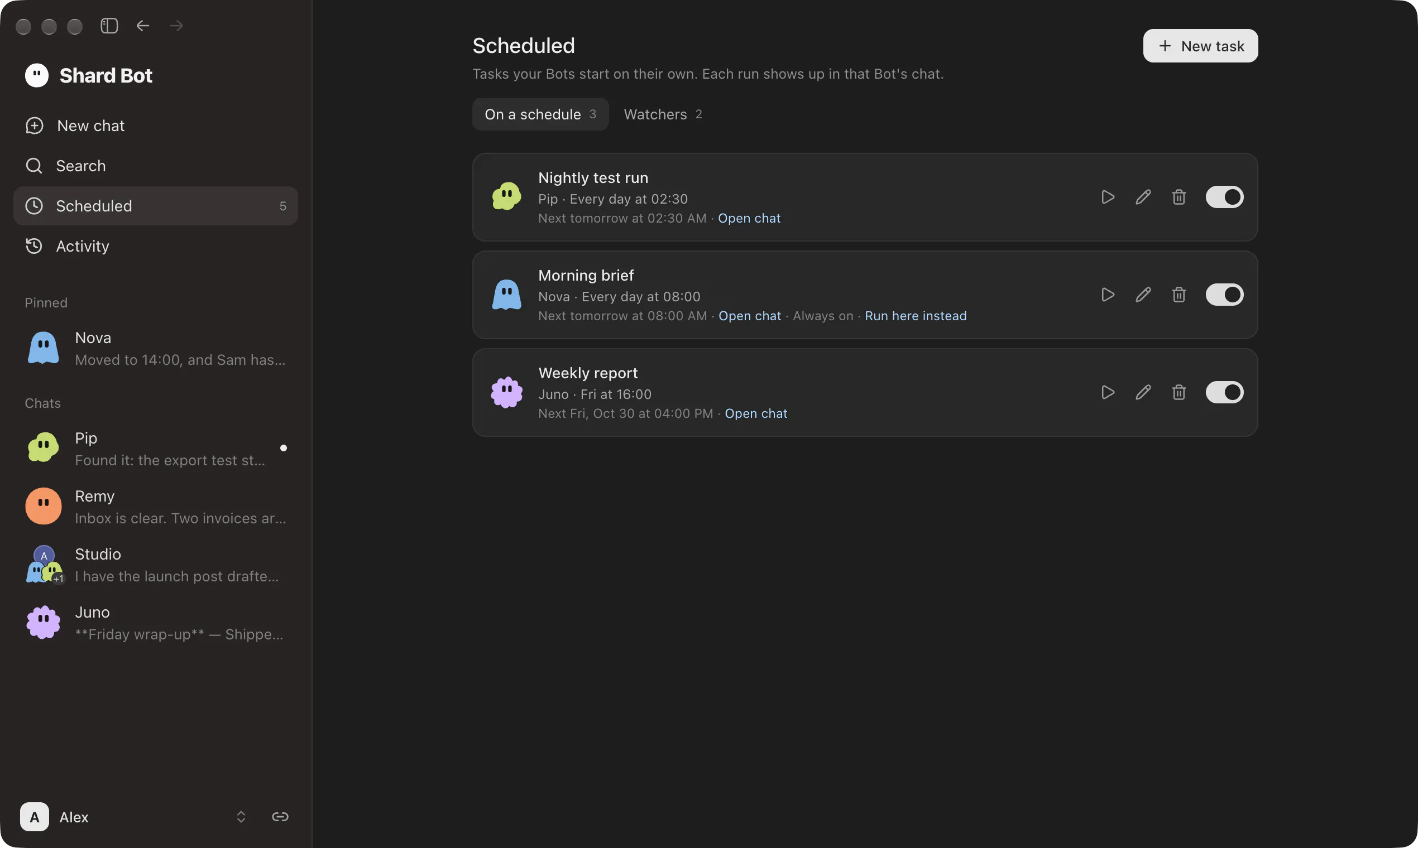This screenshot has height=848, width=1418.
Task: Go forward with the right arrow
Action: pos(176,26)
